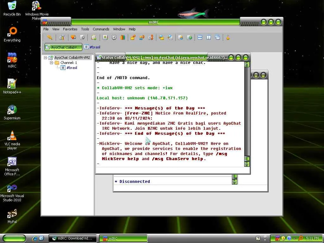
Task: Open the Window menu
Action: (119, 29)
